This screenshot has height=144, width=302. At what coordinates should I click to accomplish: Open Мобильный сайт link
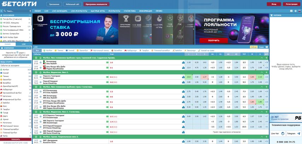point(72,4)
